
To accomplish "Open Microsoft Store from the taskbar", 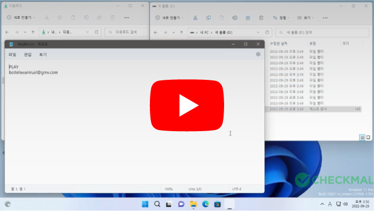I will coord(217,204).
